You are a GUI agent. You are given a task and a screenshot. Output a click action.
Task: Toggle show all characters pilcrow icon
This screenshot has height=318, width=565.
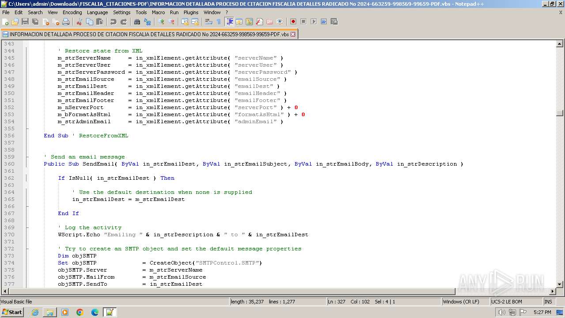(219, 22)
